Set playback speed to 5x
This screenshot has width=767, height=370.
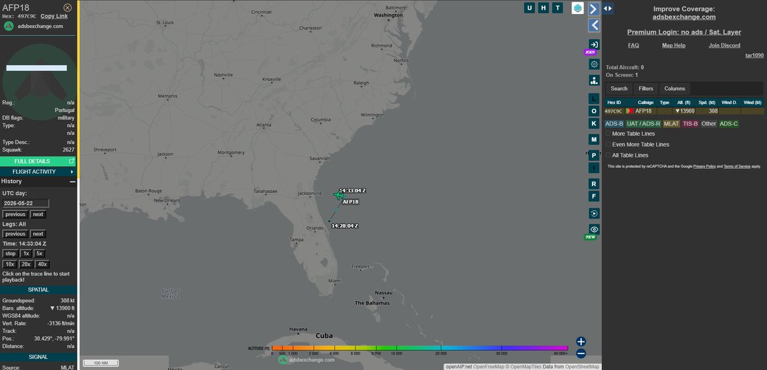coord(40,254)
